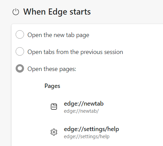Click the Open tabs from the previous session label
The width and height of the screenshot is (163, 146).
(75, 52)
